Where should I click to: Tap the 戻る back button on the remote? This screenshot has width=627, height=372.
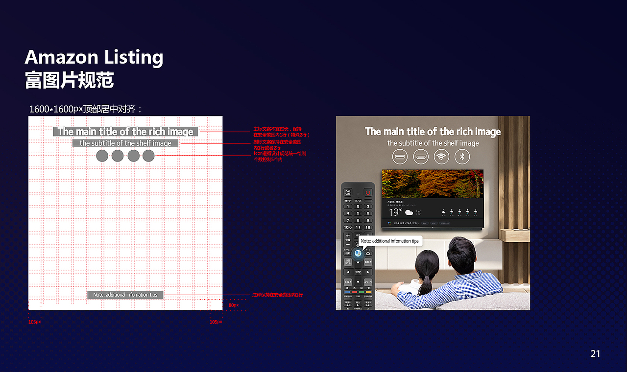click(348, 282)
